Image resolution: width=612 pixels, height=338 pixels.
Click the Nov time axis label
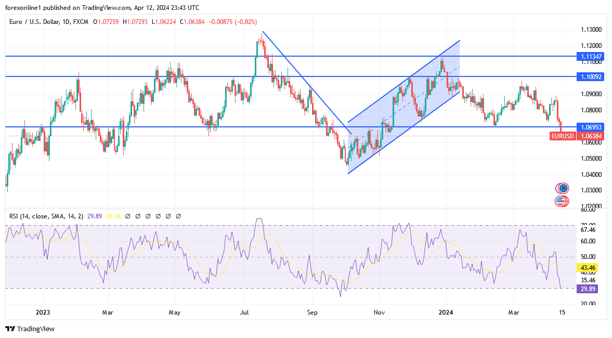pyautogui.click(x=380, y=313)
